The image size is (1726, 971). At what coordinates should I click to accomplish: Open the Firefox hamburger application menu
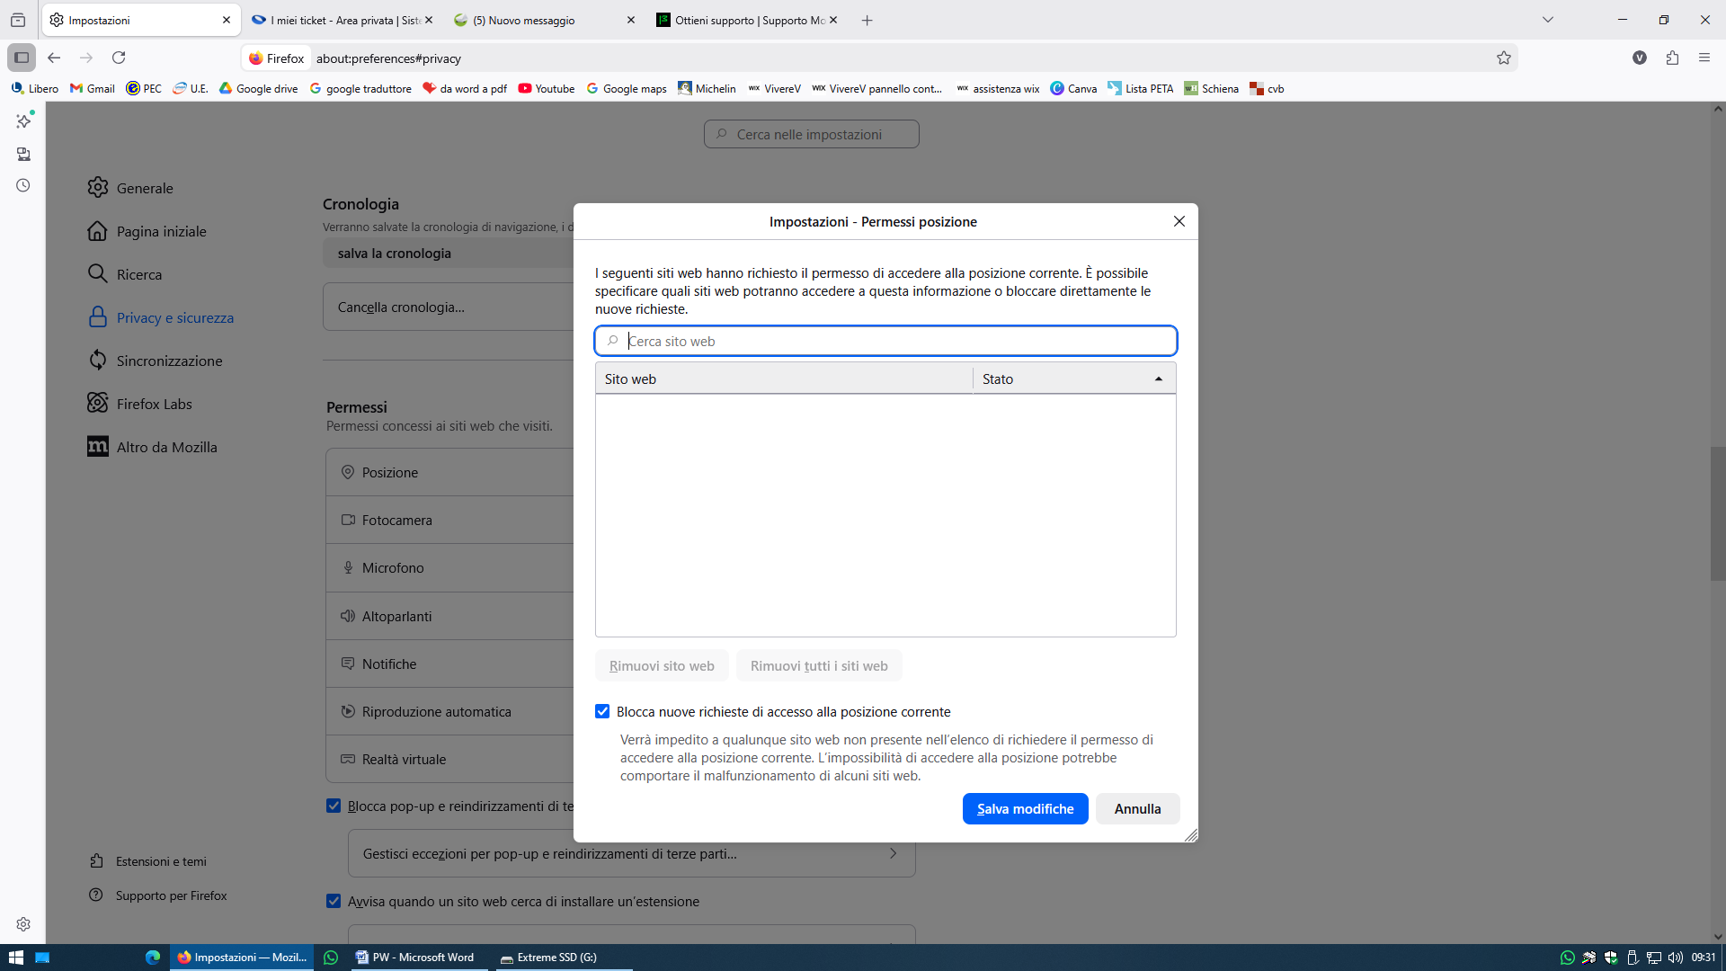[1704, 58]
